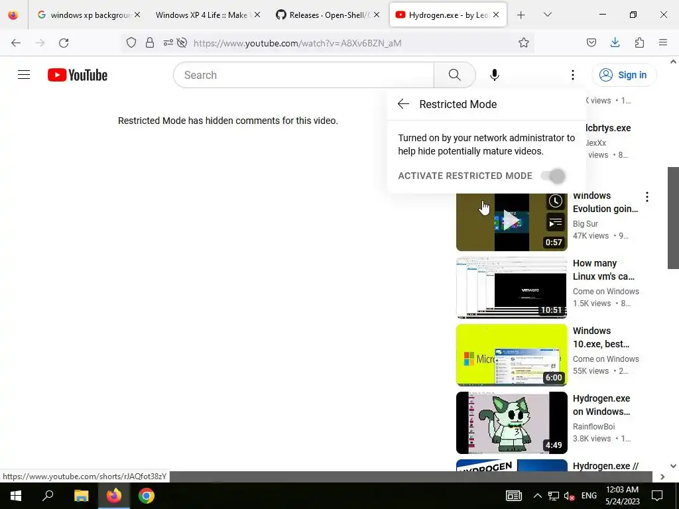The image size is (679, 509).
Task: Click the vertical page scrollbar thumb
Action: (674, 217)
